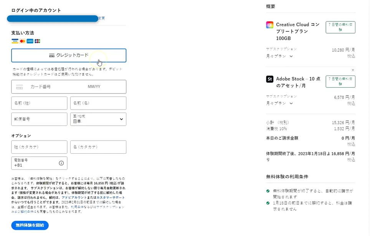Image resolution: width=370 pixels, height=236 pixels.
Task: Click the credit card icon in the payment button
Action: [x=52, y=55]
